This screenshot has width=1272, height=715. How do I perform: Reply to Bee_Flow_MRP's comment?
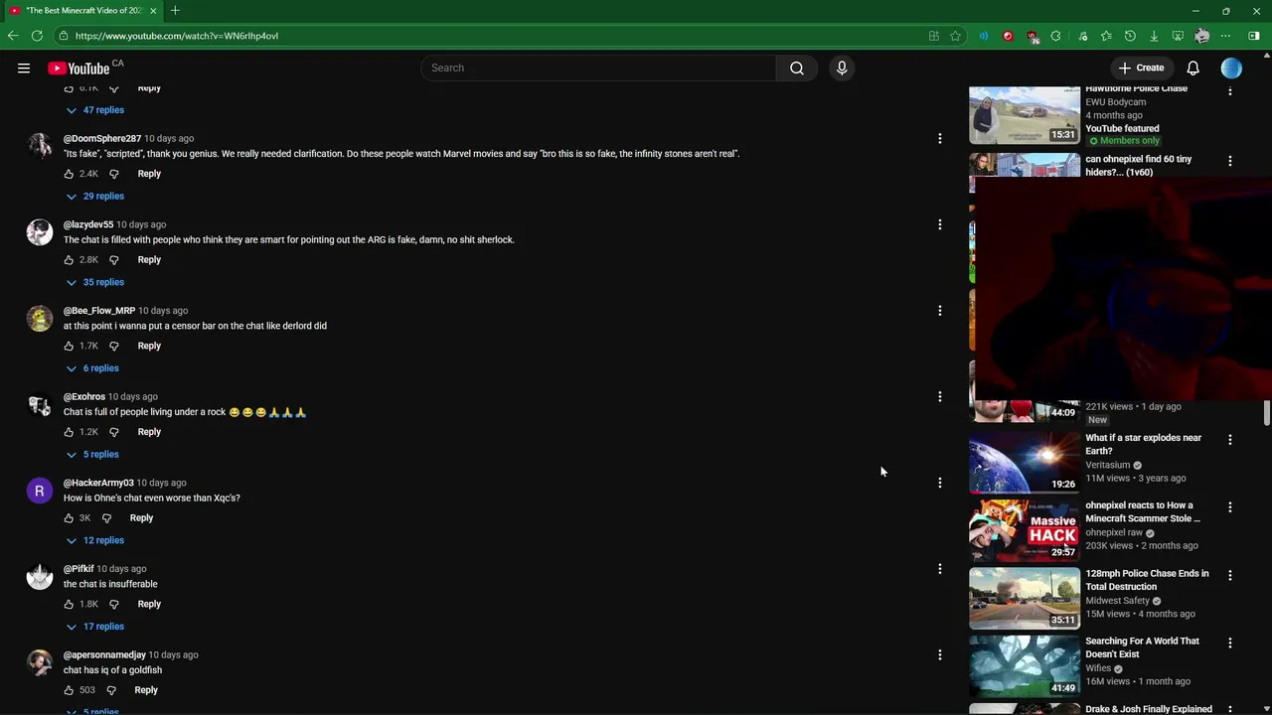point(149,346)
